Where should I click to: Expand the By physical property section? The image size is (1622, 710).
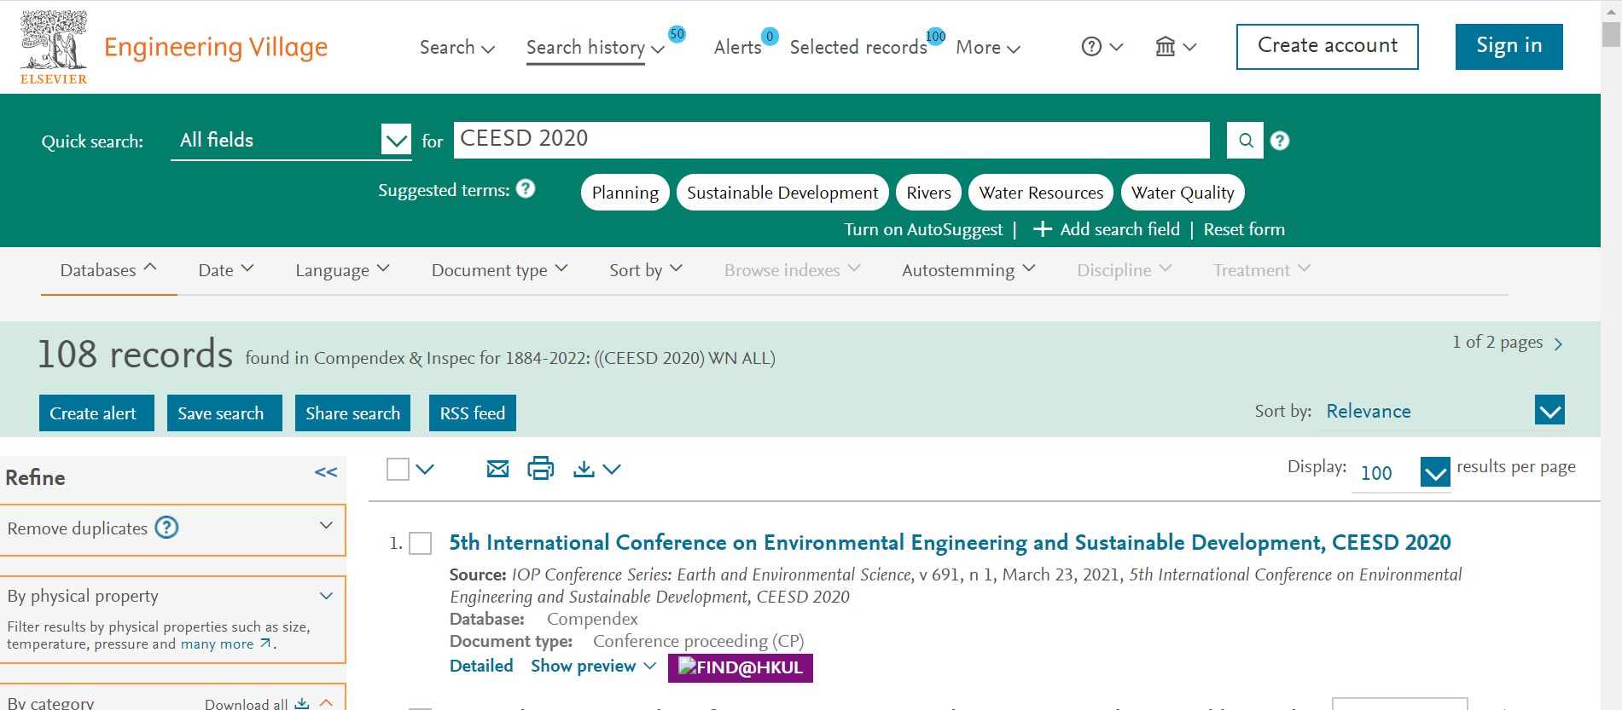tap(326, 596)
